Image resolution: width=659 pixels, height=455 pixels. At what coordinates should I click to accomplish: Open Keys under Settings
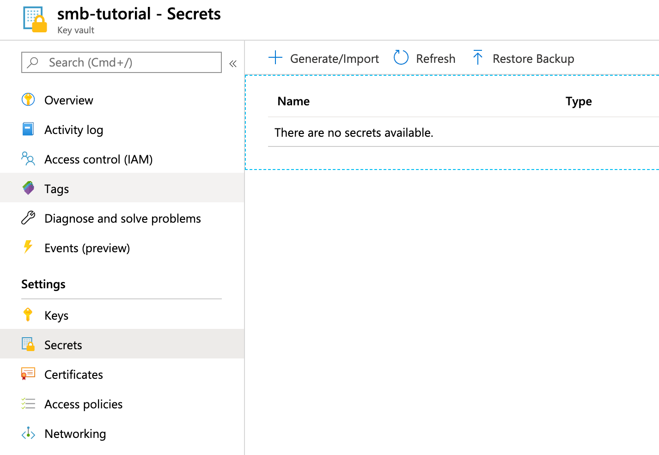tap(122, 315)
